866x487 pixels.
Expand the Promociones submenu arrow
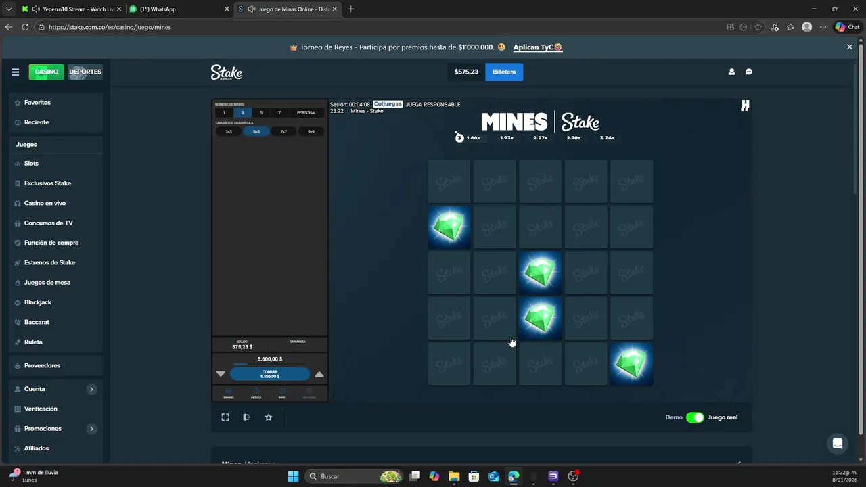(91, 429)
